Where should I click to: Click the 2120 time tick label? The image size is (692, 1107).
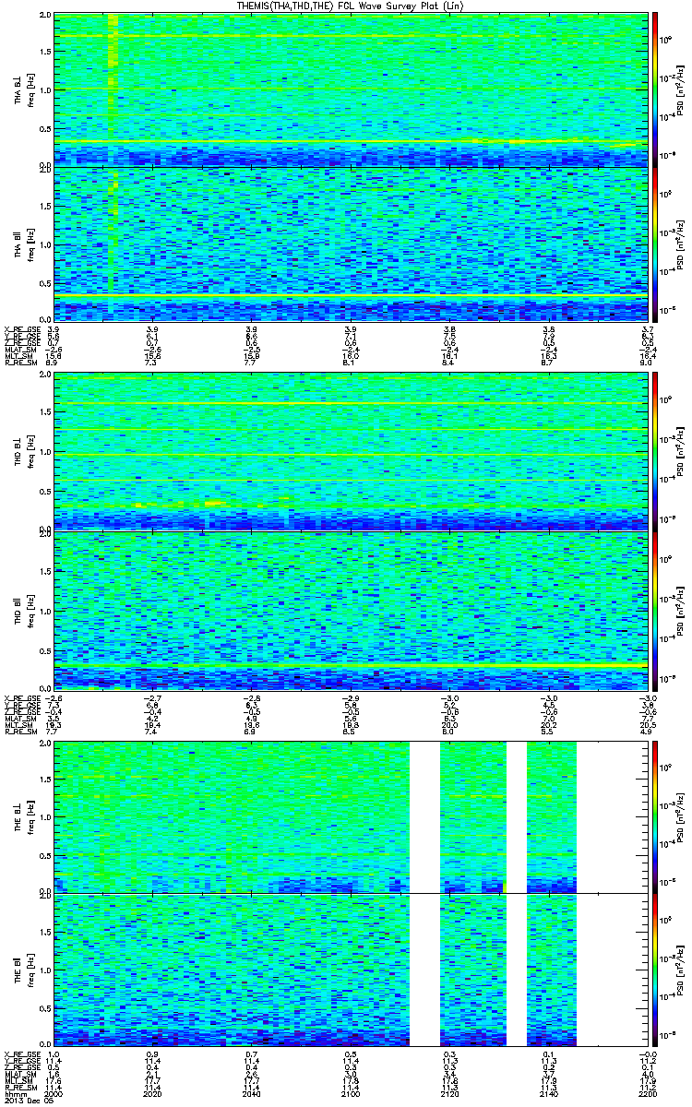[x=450, y=1093]
